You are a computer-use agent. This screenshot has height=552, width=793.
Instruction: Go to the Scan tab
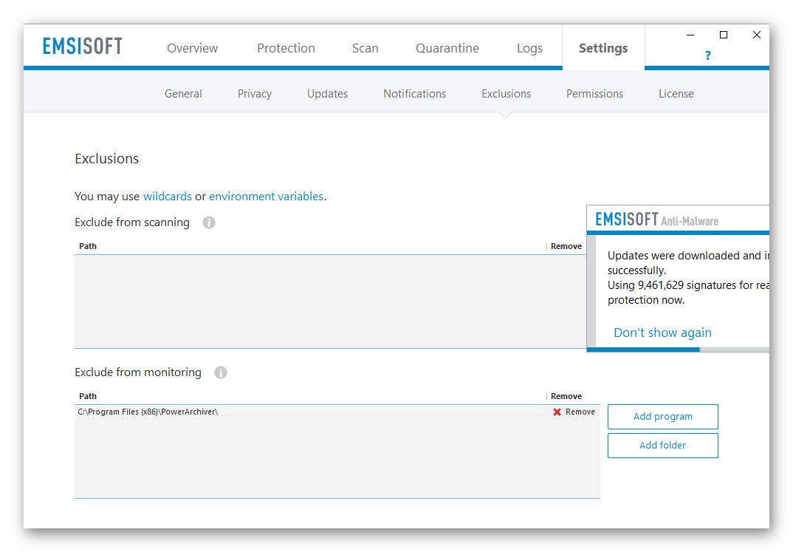tap(365, 48)
